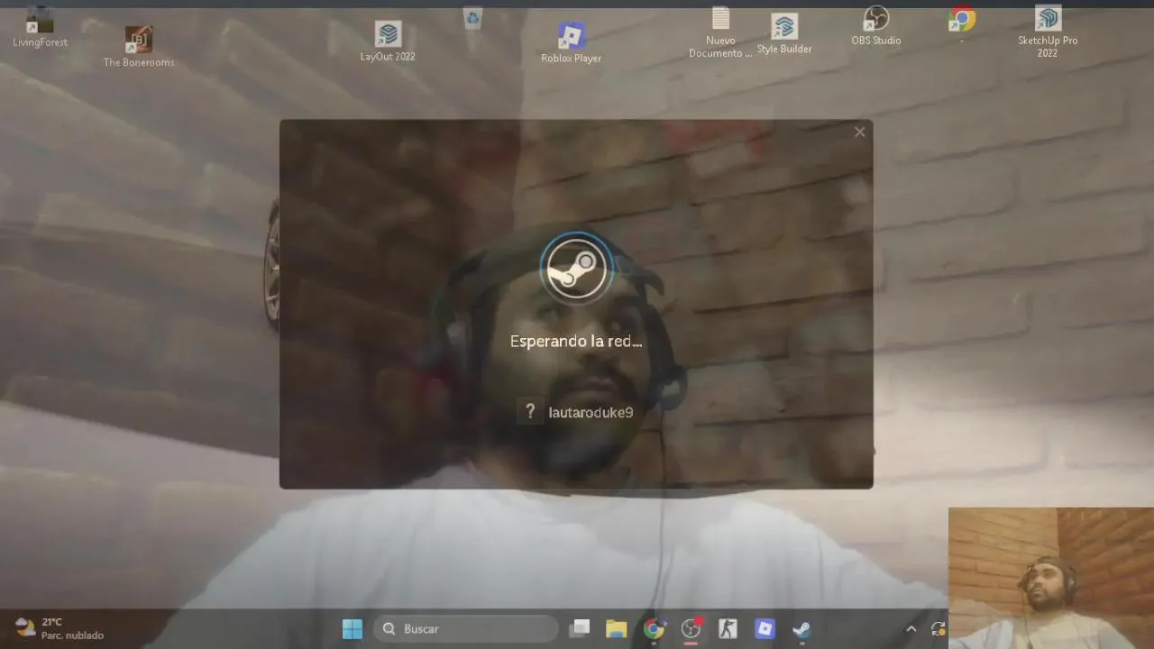Open Task View from the taskbar
This screenshot has height=649, width=1154.
pos(580,628)
